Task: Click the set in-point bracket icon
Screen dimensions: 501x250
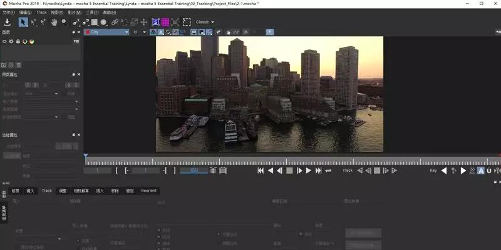Action: click(116, 171)
